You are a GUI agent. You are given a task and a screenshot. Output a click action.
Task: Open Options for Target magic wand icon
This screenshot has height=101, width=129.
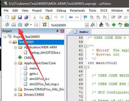(x=93, y=25)
